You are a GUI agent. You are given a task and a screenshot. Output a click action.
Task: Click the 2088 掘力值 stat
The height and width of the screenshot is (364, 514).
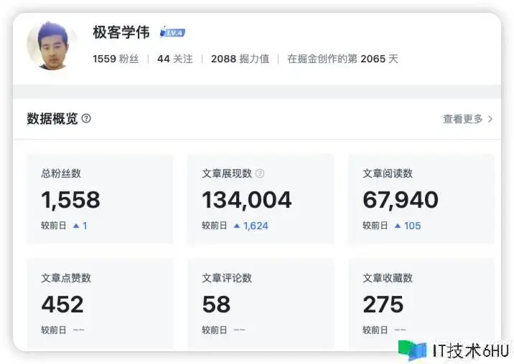240,59
